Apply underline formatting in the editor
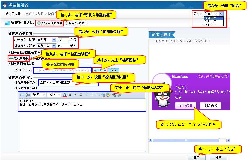This screenshot has height=160, width=248. [x=81, y=95]
